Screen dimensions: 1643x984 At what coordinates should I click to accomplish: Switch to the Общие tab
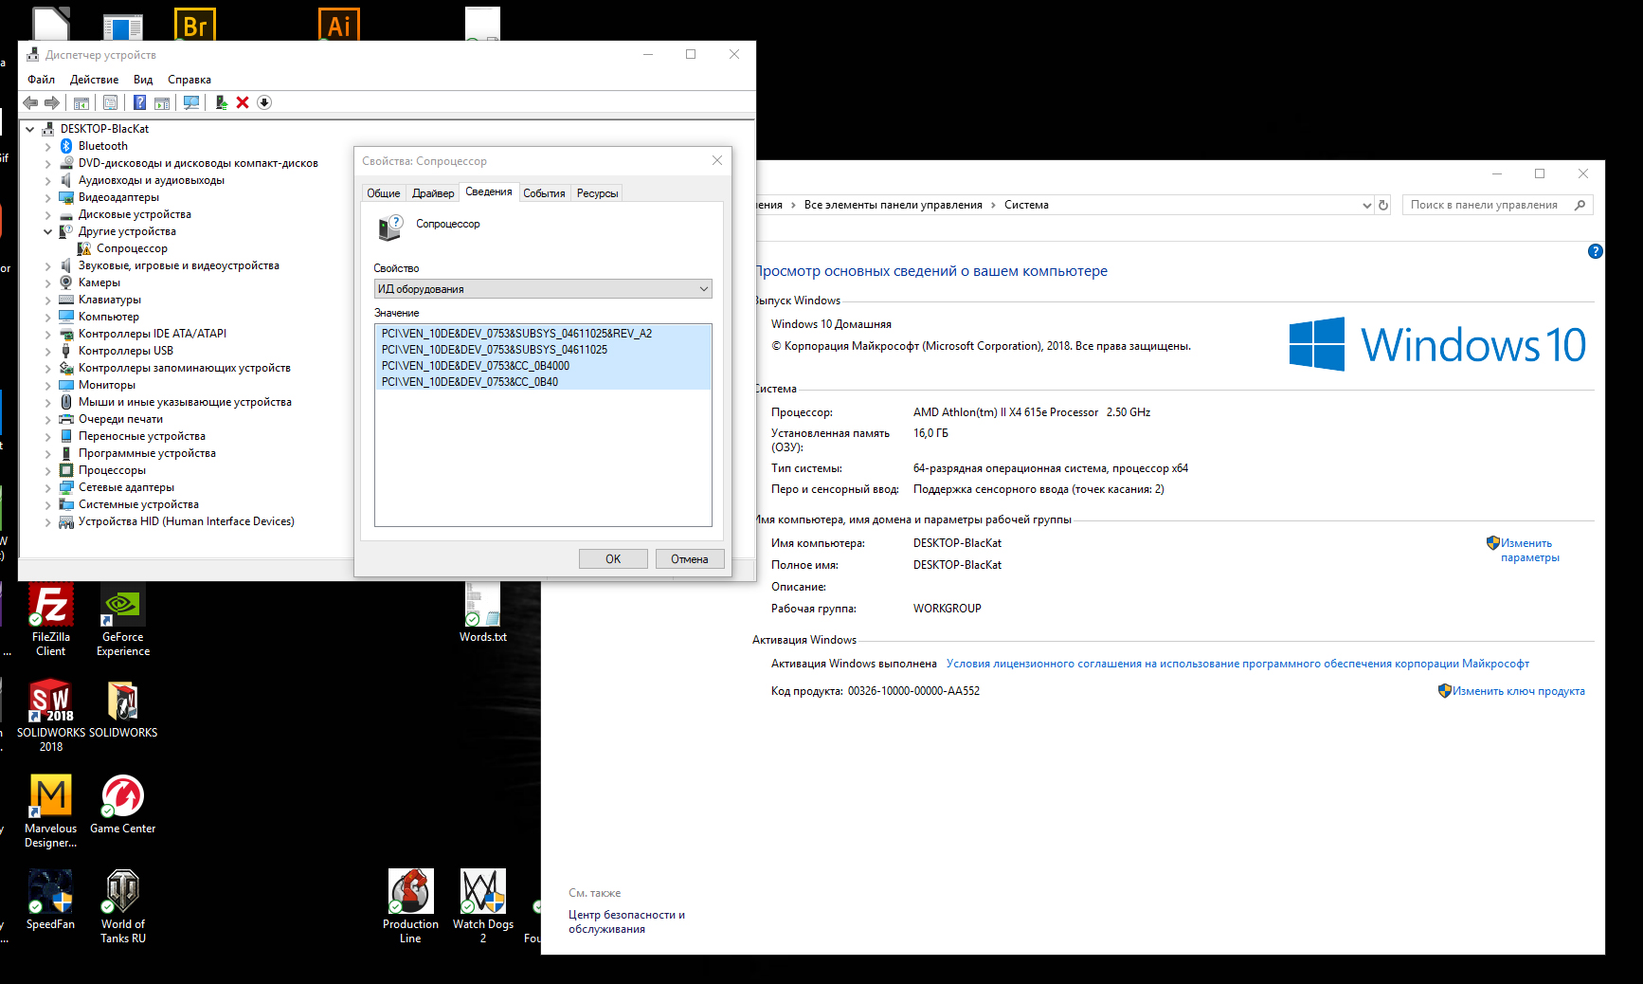coord(384,193)
